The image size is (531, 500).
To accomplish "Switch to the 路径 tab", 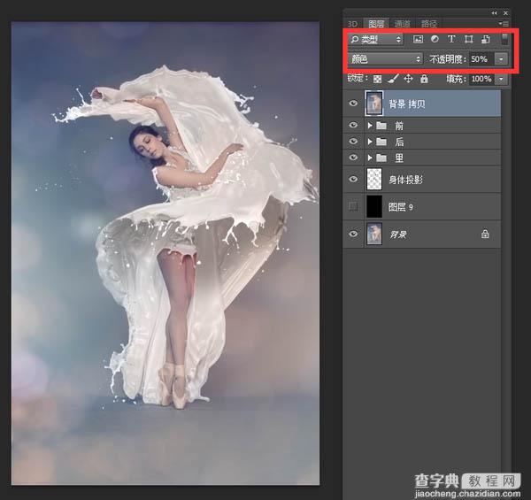I will [x=428, y=24].
